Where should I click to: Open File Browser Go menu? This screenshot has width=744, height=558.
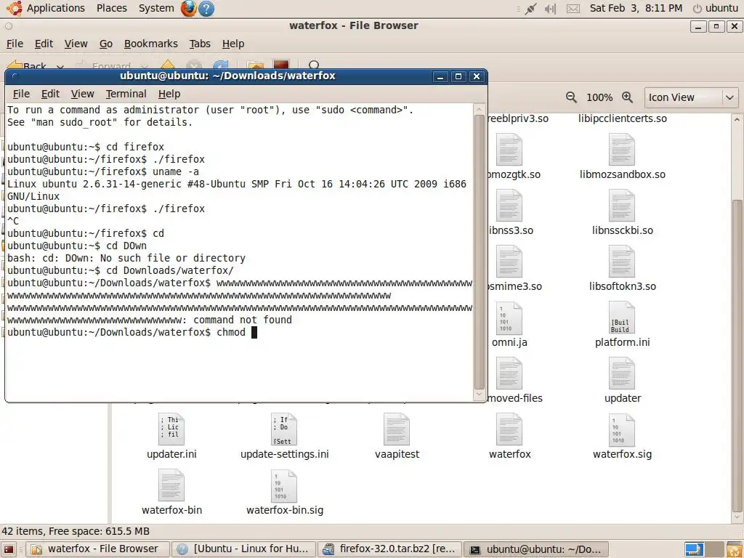tap(106, 44)
